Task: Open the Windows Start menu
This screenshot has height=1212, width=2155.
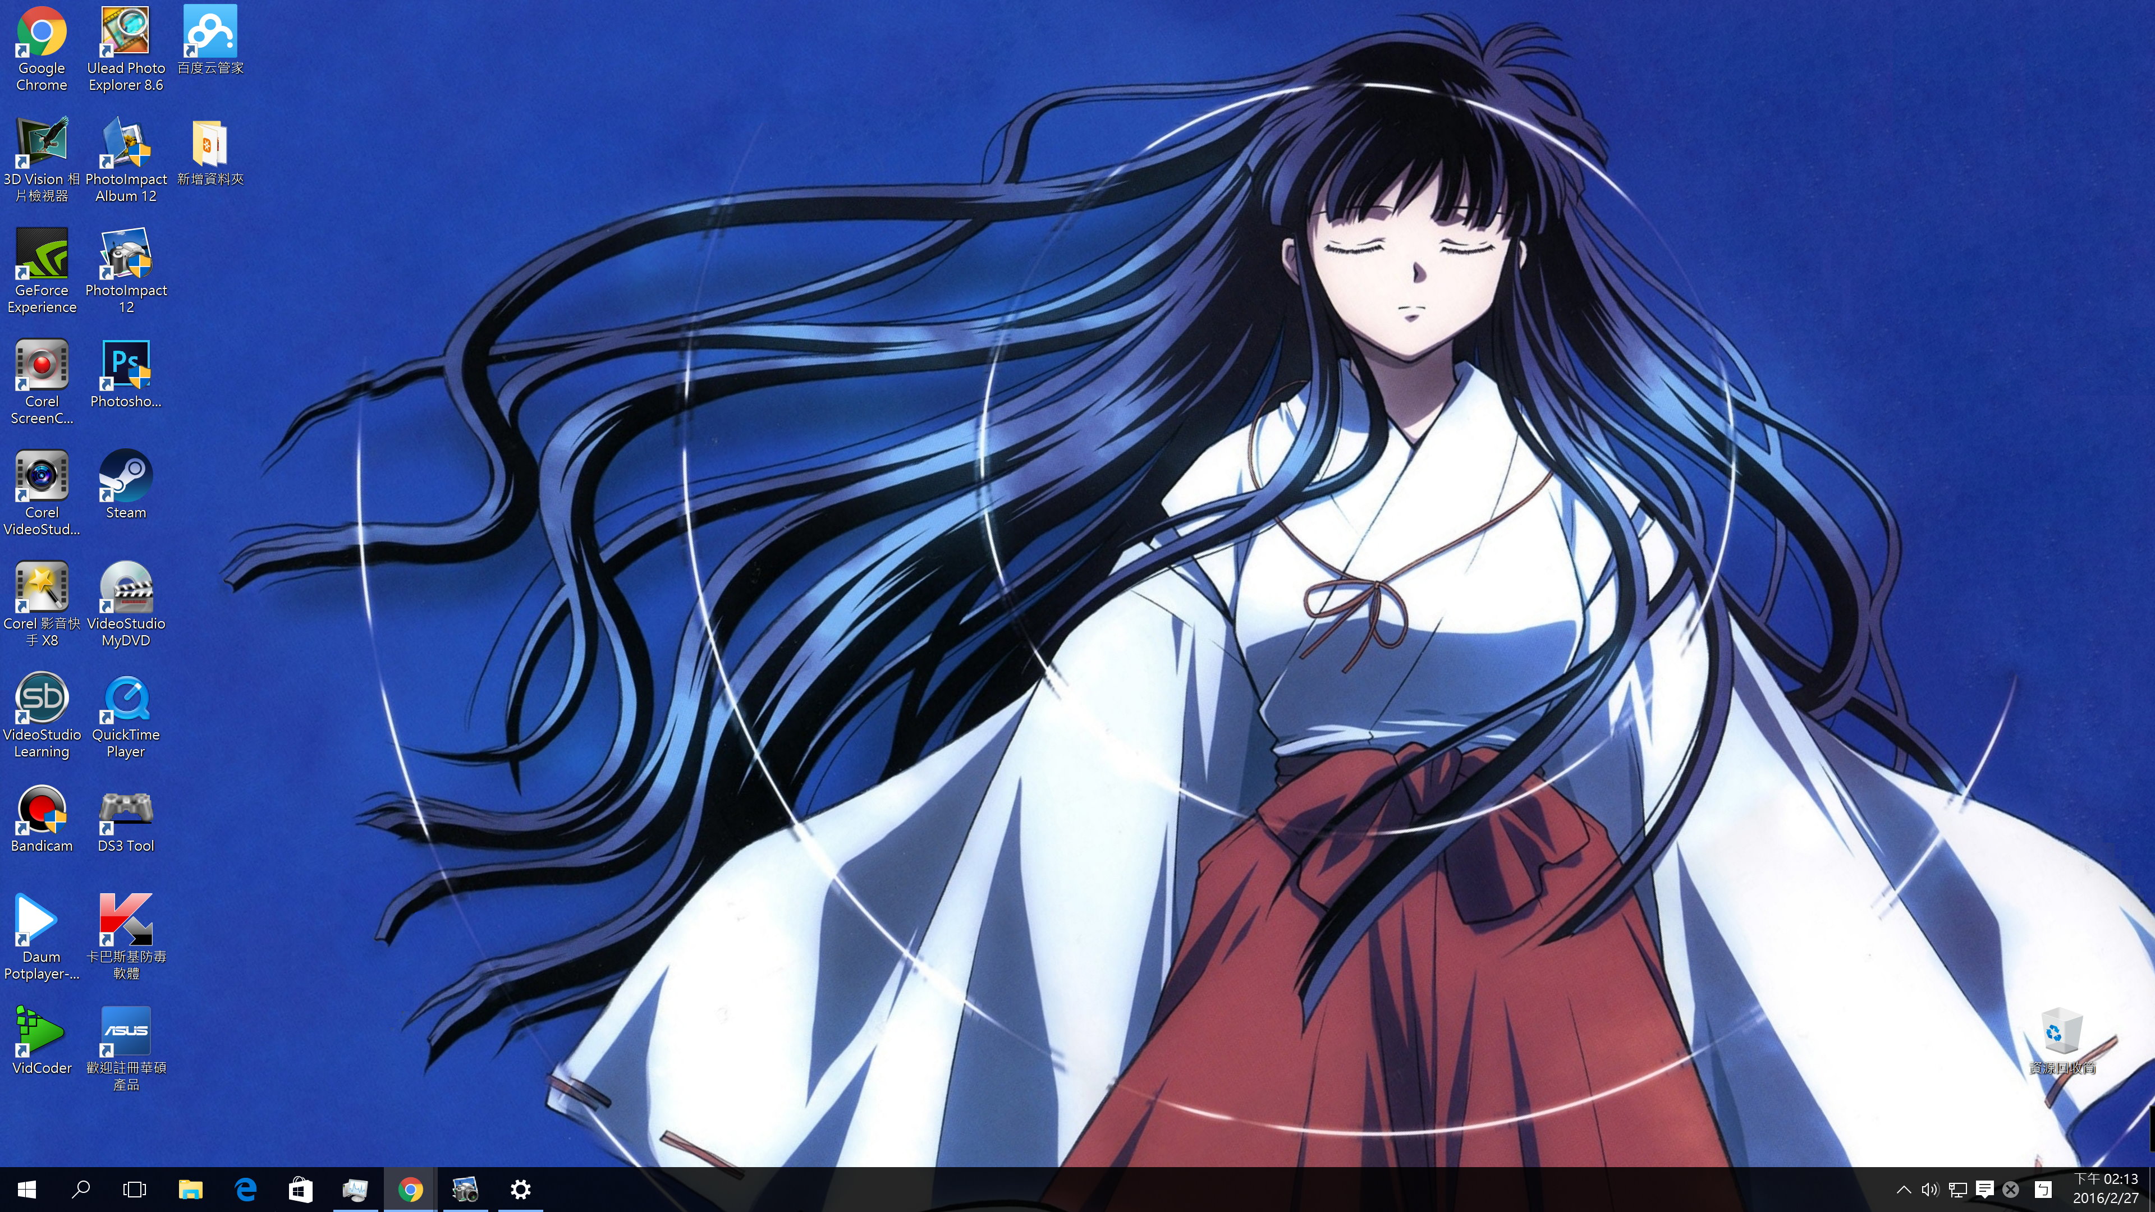Action: pos(27,1190)
